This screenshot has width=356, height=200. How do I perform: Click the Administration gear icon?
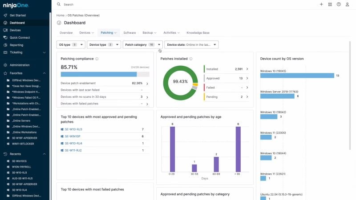pos(5,65)
